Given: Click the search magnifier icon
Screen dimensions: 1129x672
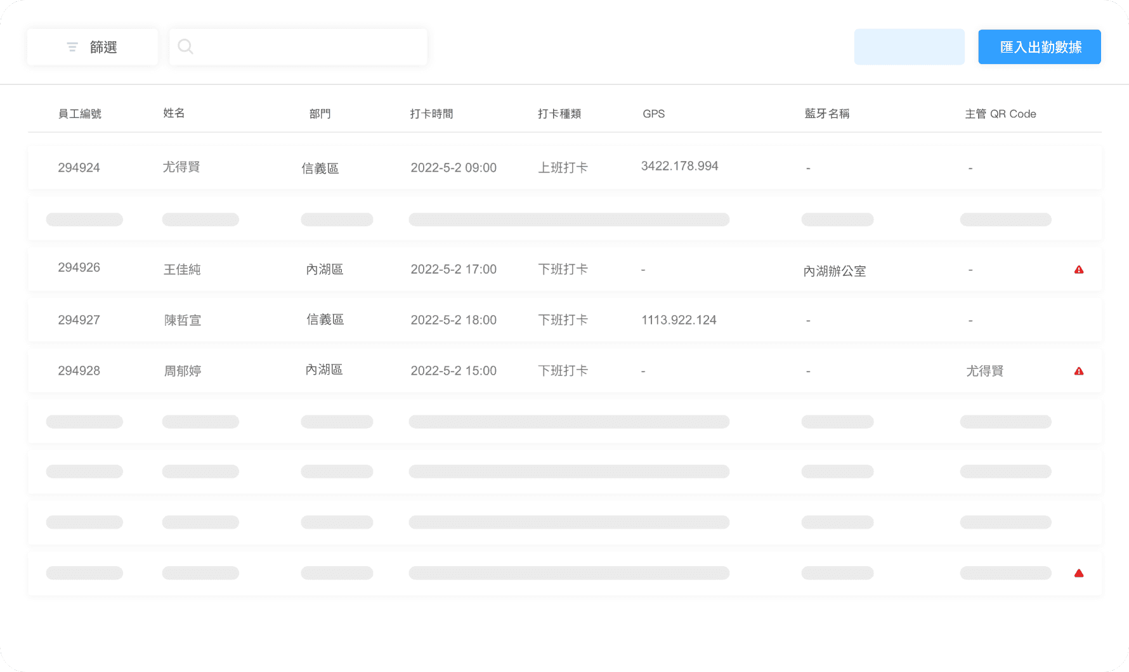Looking at the screenshot, I should click(x=185, y=46).
